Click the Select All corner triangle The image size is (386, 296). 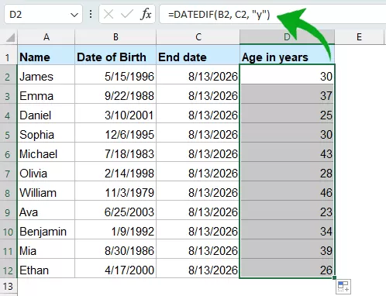point(11,38)
